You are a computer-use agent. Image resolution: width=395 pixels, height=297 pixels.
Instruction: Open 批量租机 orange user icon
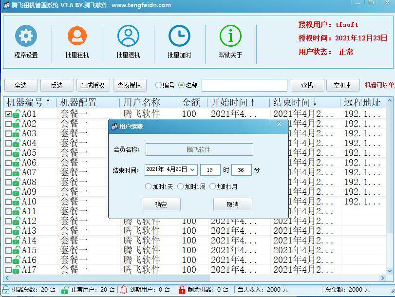[77, 36]
